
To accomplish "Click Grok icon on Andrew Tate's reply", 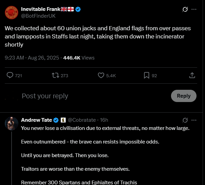I will click(185, 120).
